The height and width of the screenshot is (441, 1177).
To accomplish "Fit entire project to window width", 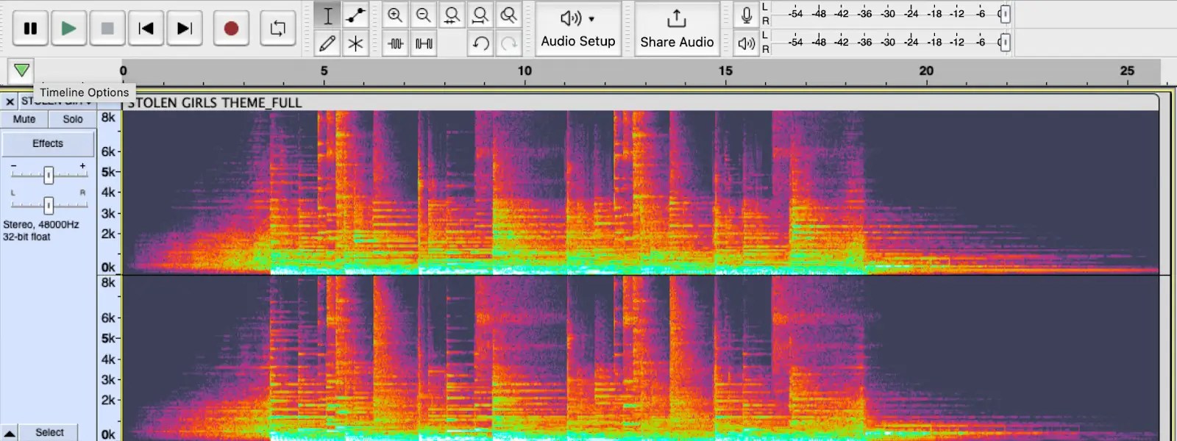I will click(x=480, y=15).
